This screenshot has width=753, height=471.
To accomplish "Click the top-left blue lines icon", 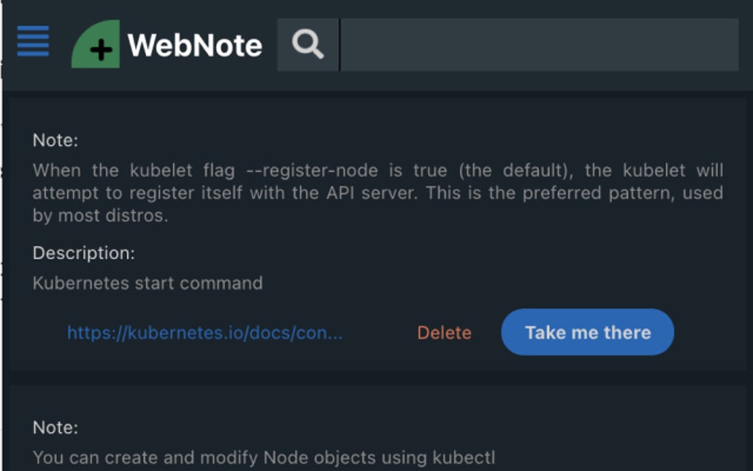I will pos(32,43).
